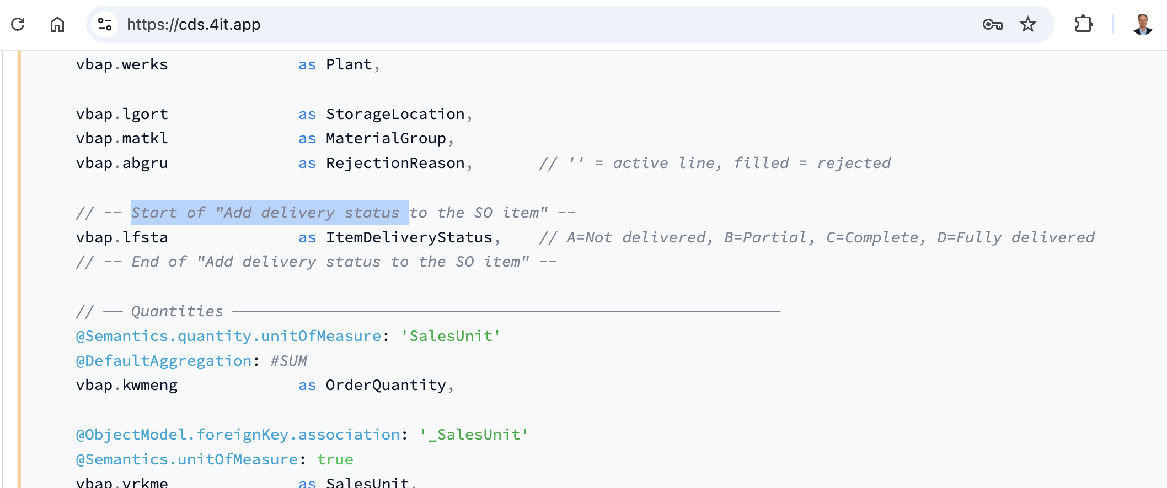Viewport: 1167px width, 488px height.
Task: Click the StorageLocation alias
Action: tap(395, 114)
